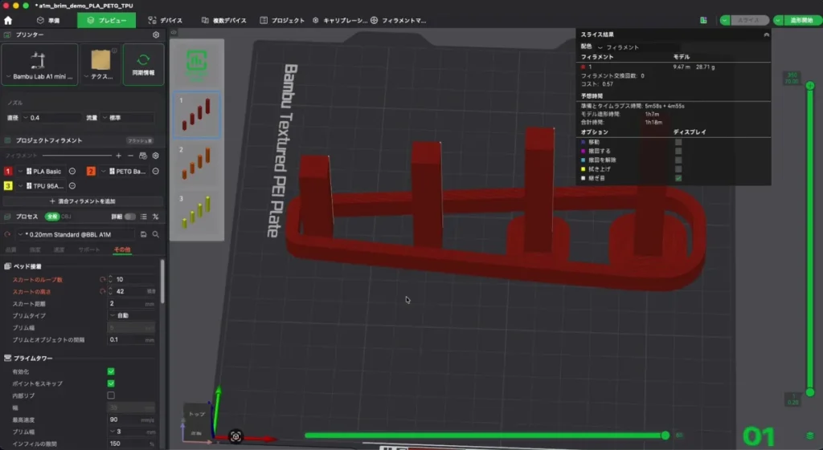Reset process preset changes arrow icon
The width and height of the screenshot is (823, 450).
click(7, 234)
